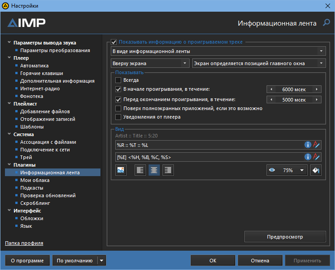The height and width of the screenshot is (270, 335).
Task: Increase the 6000 мсек duration value
Action: 317,89
